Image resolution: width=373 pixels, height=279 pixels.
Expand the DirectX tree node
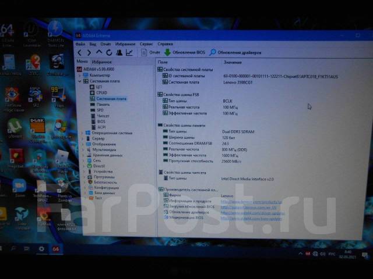coord(84,166)
